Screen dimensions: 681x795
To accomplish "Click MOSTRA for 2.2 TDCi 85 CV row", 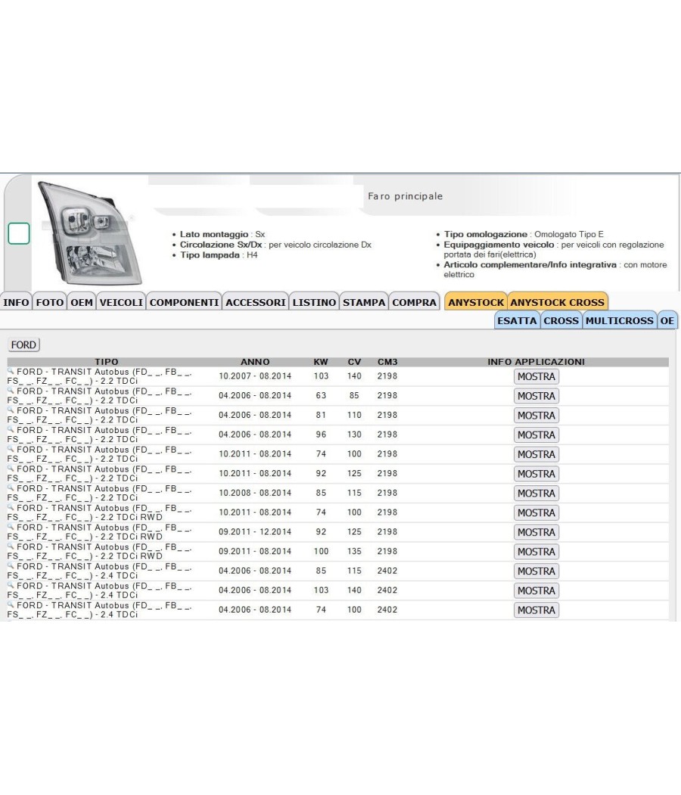I will (x=536, y=396).
